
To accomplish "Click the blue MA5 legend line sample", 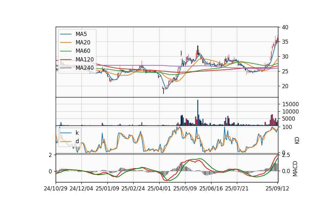I will [66, 34].
